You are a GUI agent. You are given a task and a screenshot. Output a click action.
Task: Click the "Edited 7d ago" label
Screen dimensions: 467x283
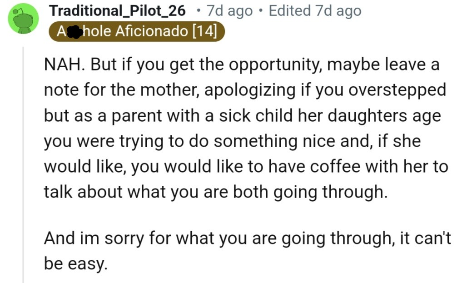315,11
